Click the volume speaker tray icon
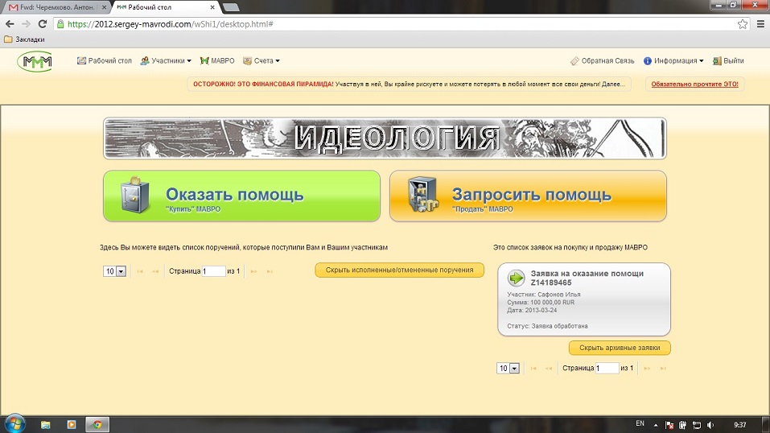This screenshot has width=770, height=433. [710, 425]
